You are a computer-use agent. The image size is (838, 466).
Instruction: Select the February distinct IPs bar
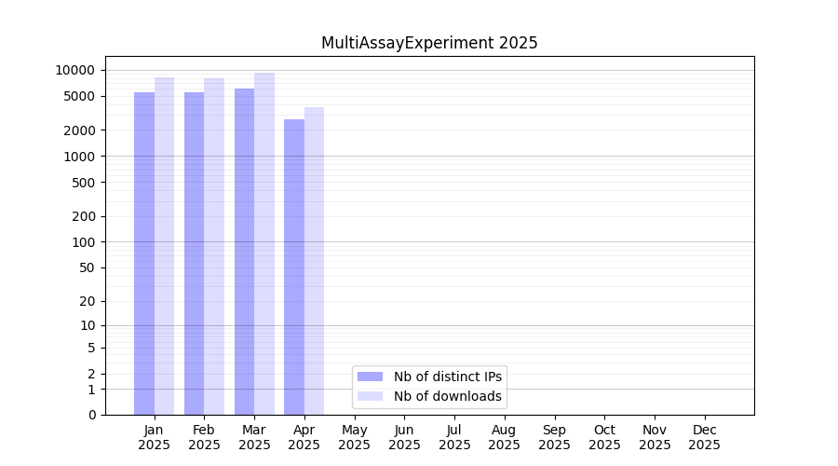click(194, 253)
